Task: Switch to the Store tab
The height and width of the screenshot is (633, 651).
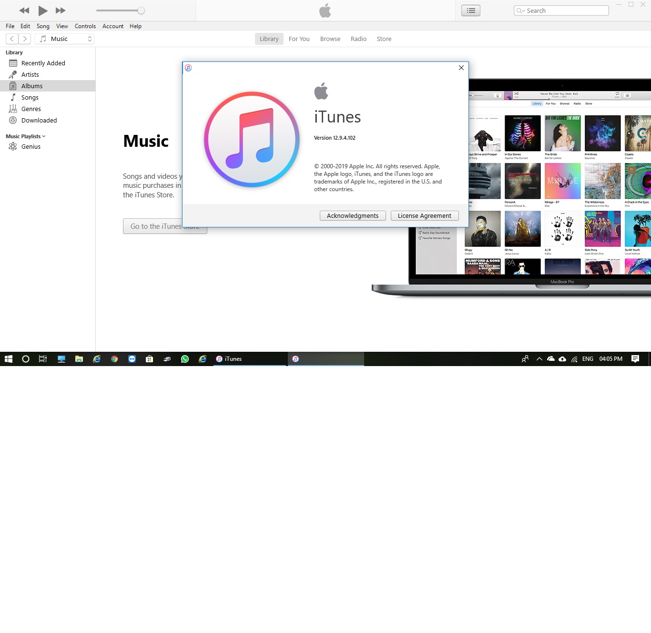Action: (x=384, y=39)
